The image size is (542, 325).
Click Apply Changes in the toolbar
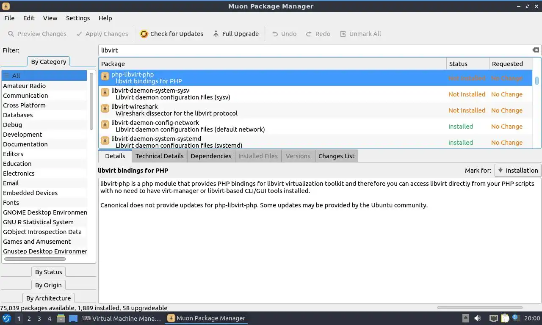102,34
